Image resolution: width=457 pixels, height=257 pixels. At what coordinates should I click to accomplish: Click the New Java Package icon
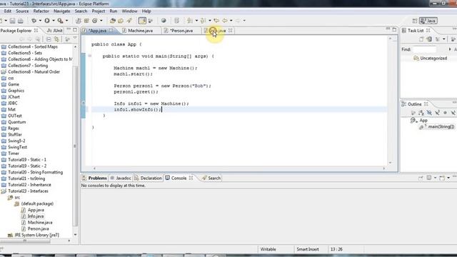click(x=86, y=21)
